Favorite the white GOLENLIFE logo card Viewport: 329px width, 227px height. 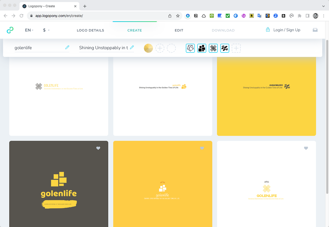(x=306, y=148)
